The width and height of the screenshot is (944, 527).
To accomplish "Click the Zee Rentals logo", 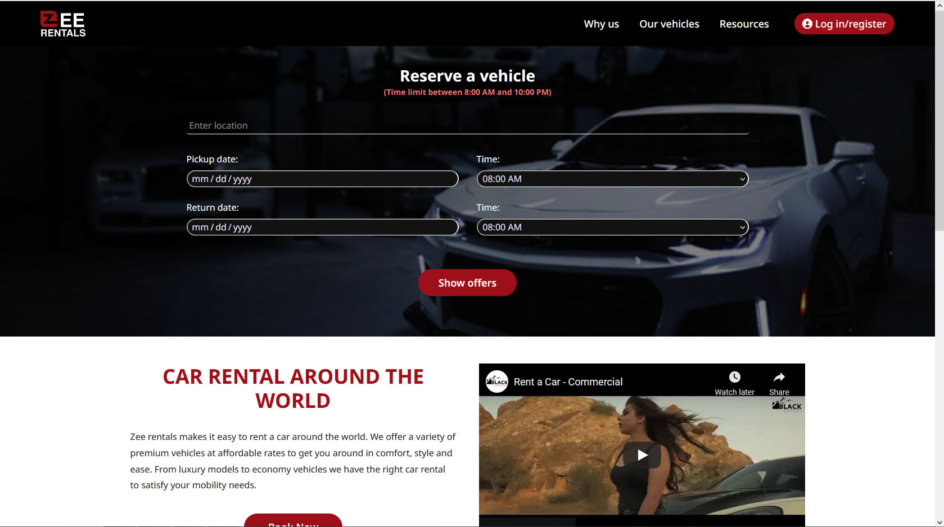I will click(63, 24).
